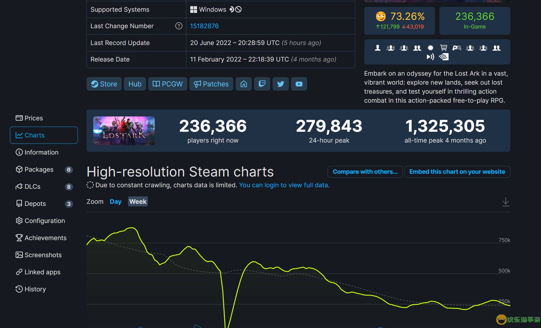This screenshot has height=328, width=541.
Task: Click the Lost Ark game banner thumbnail
Action: [124, 131]
